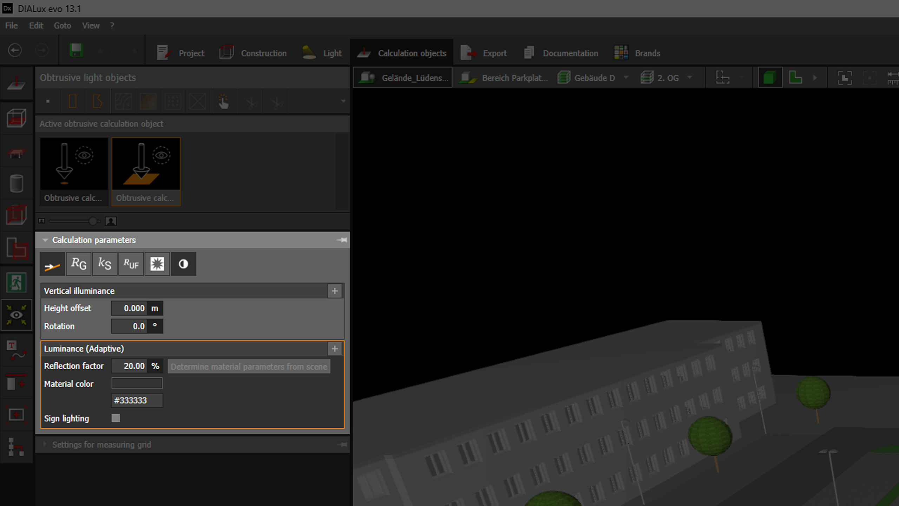Click Determine material parameters from scene

point(249,366)
